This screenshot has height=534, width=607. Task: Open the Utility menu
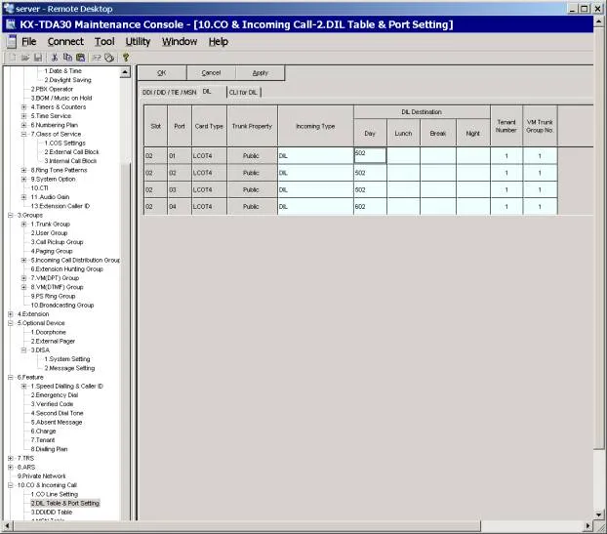click(138, 41)
